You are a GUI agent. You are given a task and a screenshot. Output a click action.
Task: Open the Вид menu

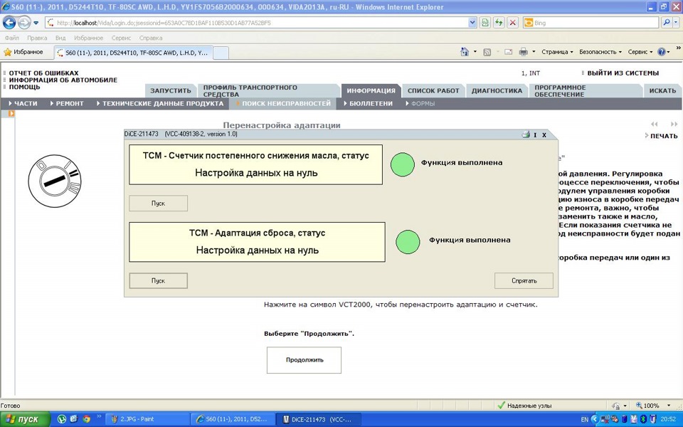coord(60,38)
